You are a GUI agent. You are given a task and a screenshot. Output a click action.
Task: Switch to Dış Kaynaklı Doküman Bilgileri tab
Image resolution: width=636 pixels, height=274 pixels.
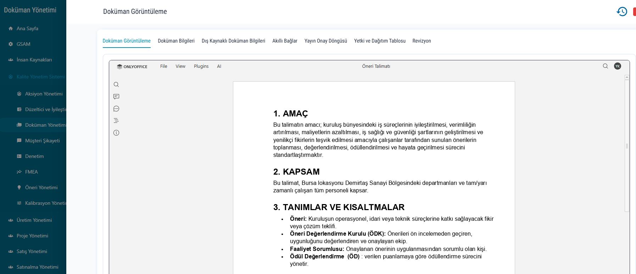click(x=233, y=41)
